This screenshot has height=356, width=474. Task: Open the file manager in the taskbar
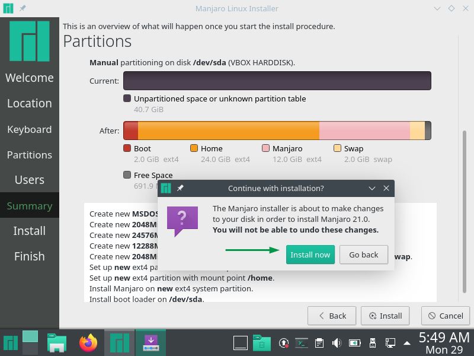[57, 343]
